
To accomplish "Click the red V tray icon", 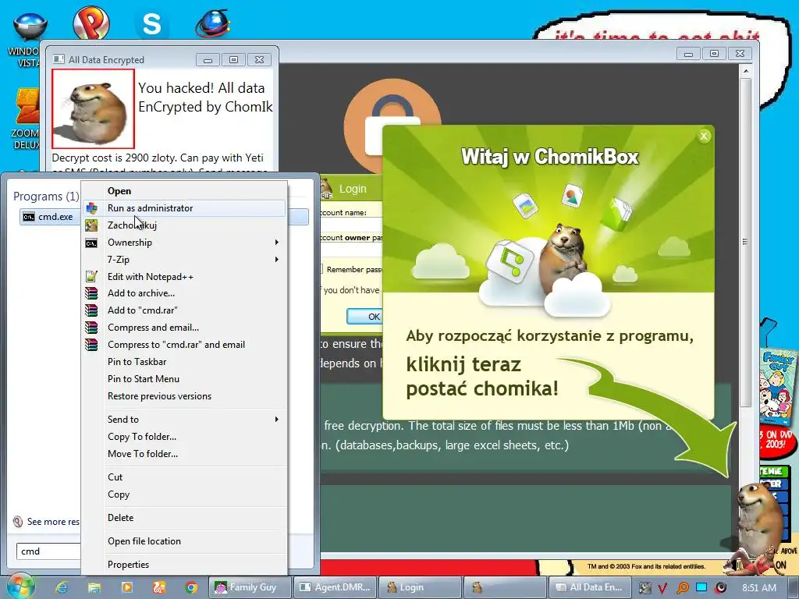I will (662, 588).
